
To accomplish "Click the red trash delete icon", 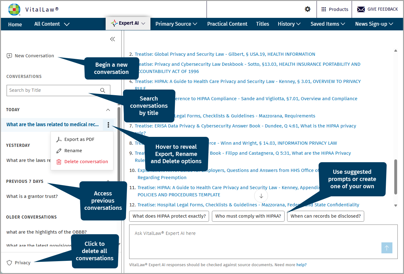I will click(59, 162).
